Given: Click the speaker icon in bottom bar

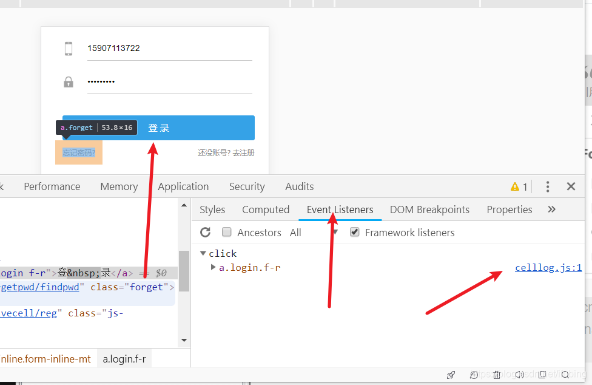Looking at the screenshot, I should (x=519, y=375).
